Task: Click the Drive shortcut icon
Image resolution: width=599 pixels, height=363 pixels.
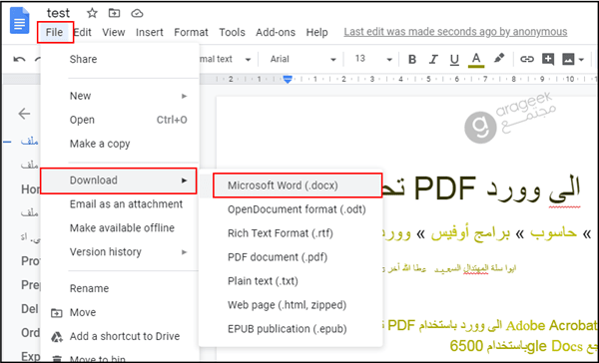Action: [x=57, y=337]
